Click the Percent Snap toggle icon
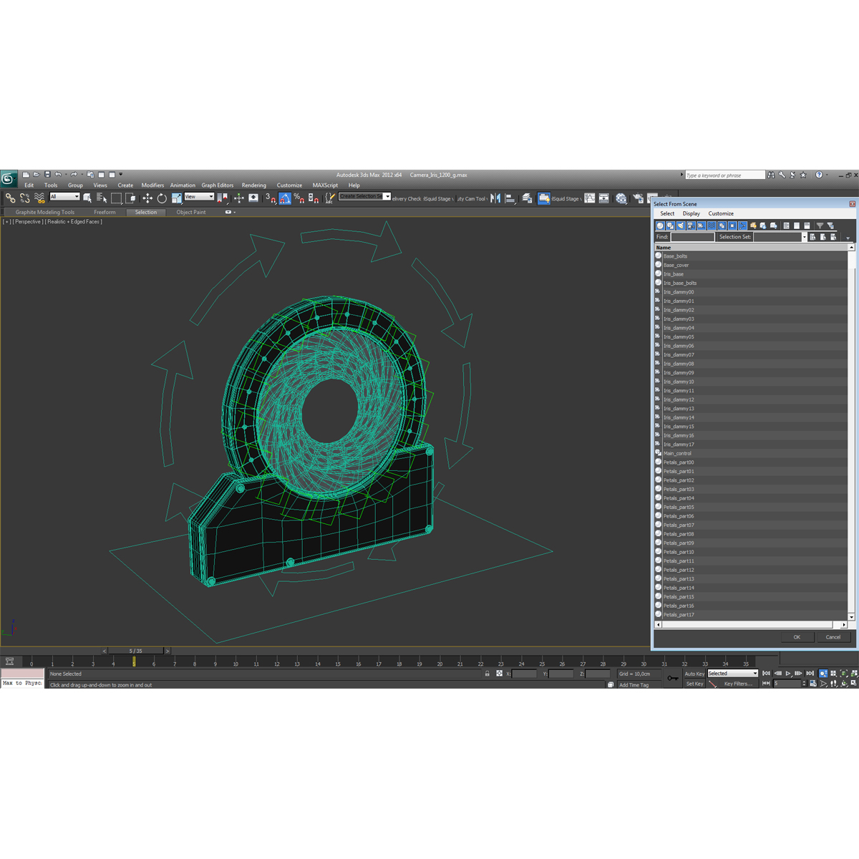 tap(299, 198)
